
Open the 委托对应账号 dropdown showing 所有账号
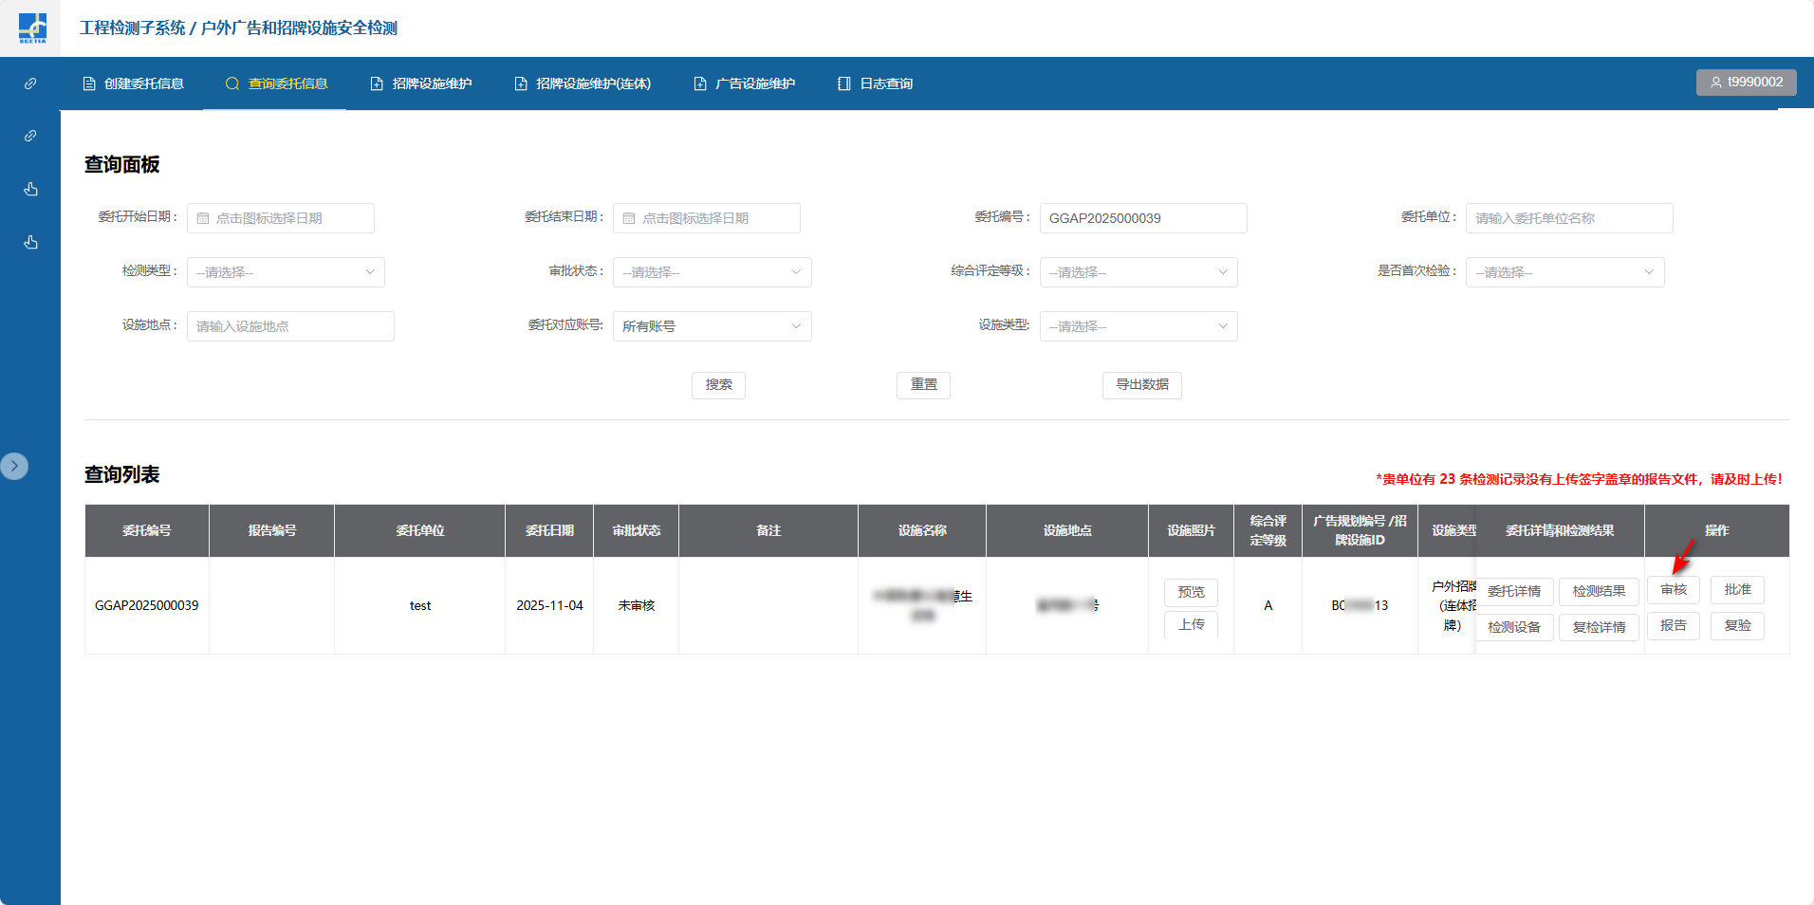[712, 326]
